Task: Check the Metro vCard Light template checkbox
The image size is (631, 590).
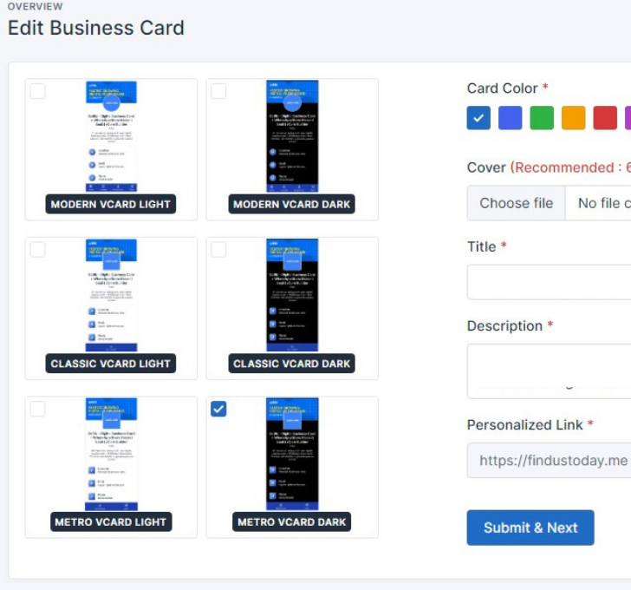Action: click(x=38, y=409)
